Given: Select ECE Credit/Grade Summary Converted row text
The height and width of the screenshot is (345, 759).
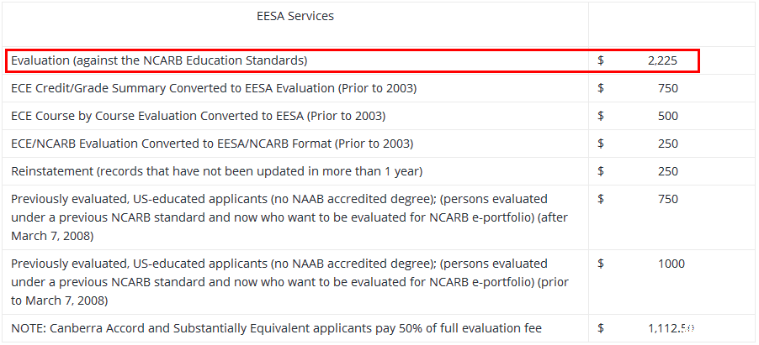Looking at the screenshot, I should [x=214, y=88].
